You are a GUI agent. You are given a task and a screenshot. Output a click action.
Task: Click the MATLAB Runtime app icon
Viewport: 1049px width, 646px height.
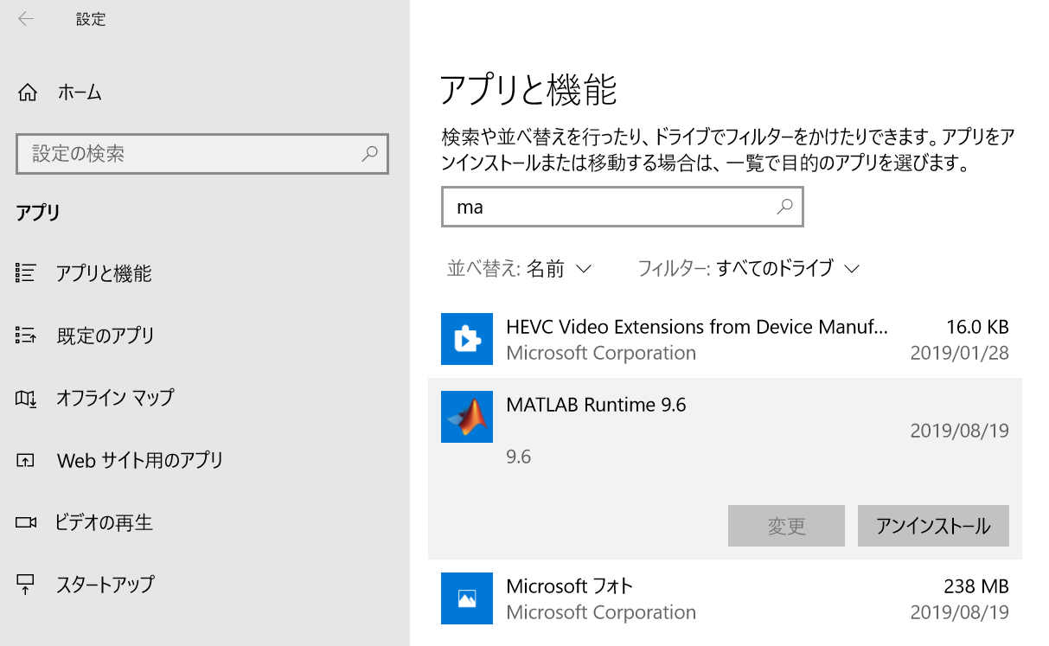[x=467, y=417]
